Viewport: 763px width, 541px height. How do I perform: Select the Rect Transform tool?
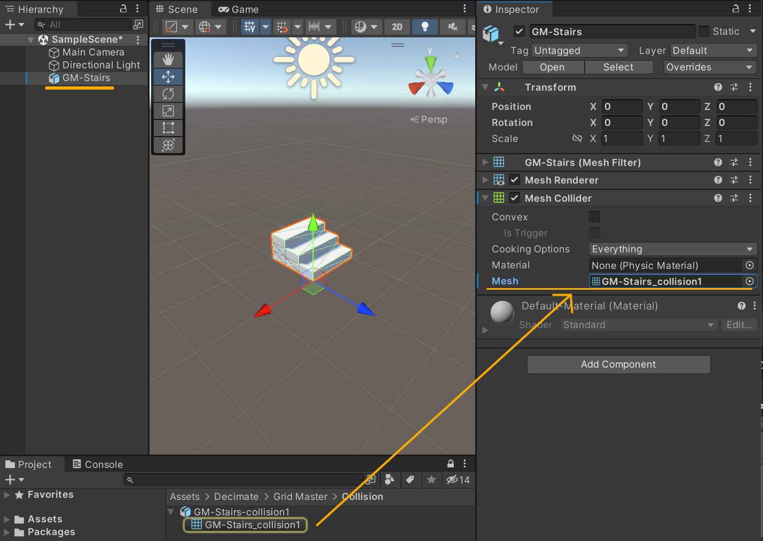coord(168,128)
